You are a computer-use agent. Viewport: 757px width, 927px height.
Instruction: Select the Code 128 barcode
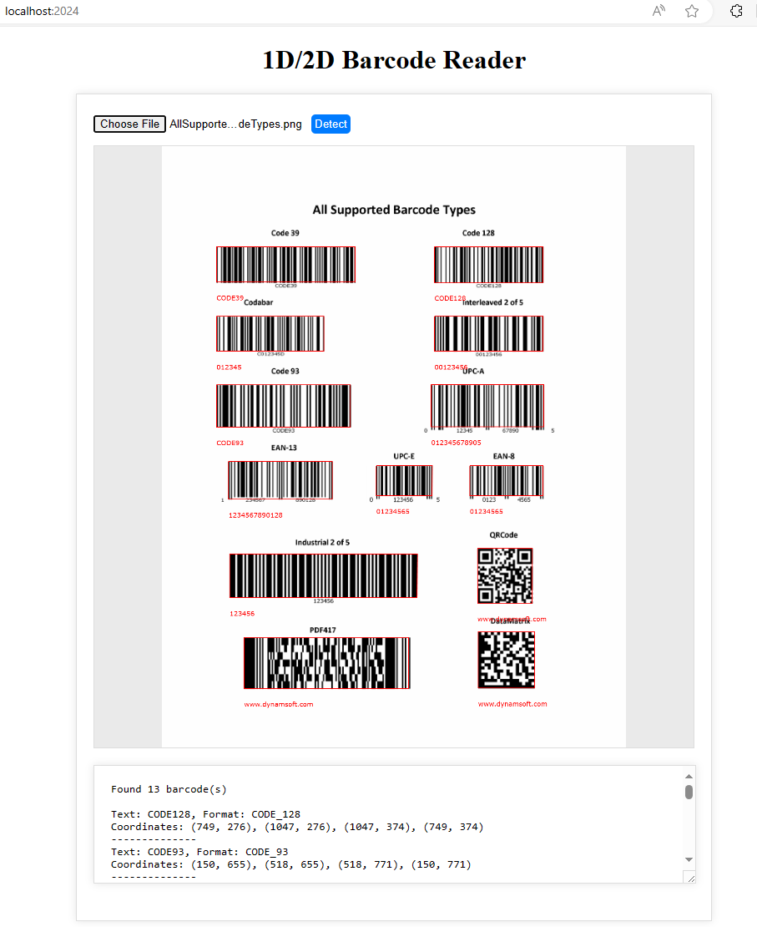click(x=488, y=265)
